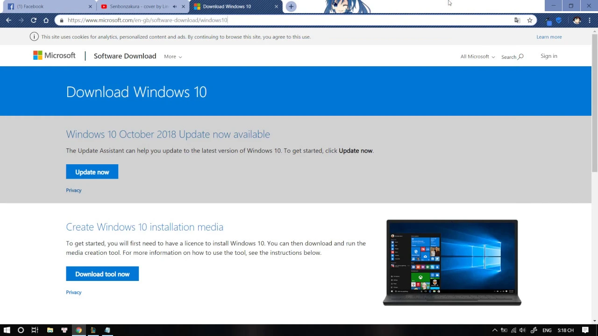
Task: Open Task View in taskbar
Action: 35,330
